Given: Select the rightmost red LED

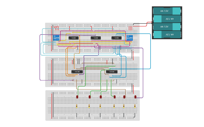Looking at the screenshot, I should (135, 97).
